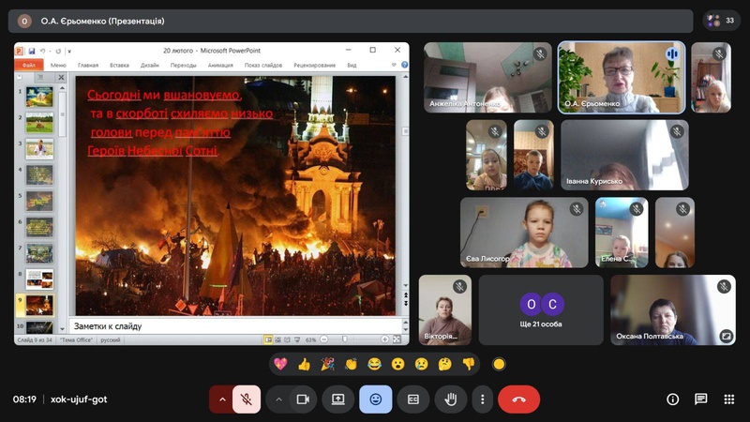
Task: Raise your hand in the meeting
Action: [450, 399]
